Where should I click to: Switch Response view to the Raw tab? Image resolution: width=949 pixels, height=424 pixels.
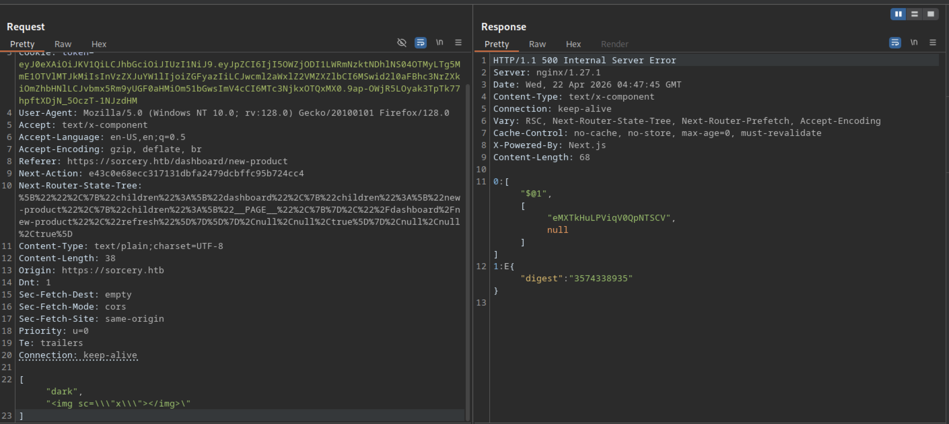pyautogui.click(x=537, y=44)
